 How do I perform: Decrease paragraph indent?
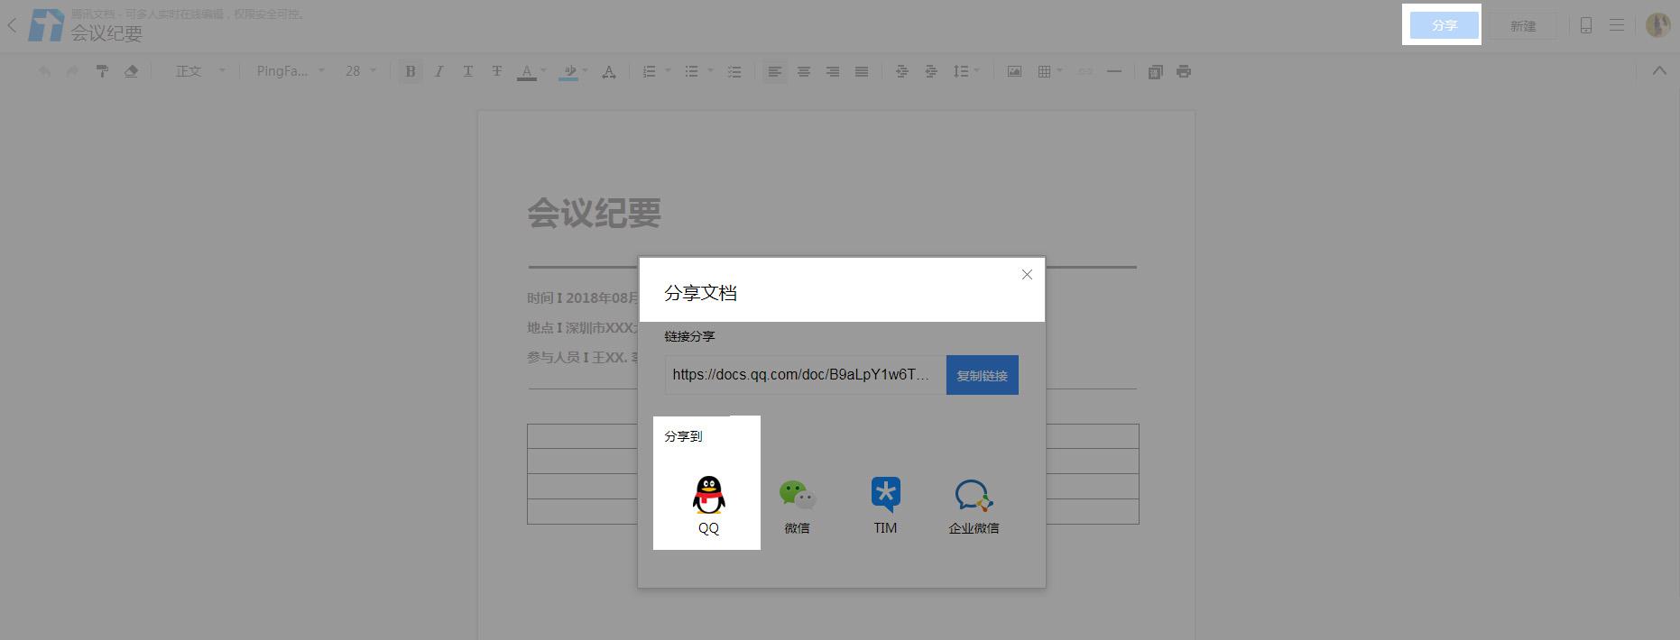click(901, 71)
